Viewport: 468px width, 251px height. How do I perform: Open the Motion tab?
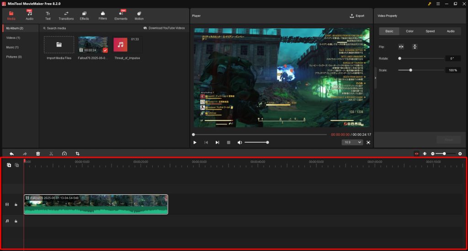pos(139,16)
